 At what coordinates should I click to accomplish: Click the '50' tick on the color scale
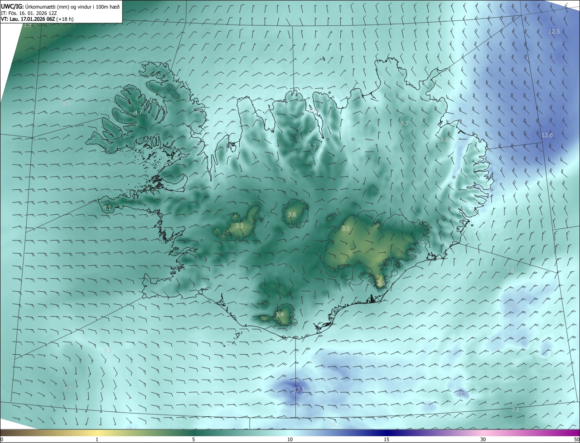point(577,439)
